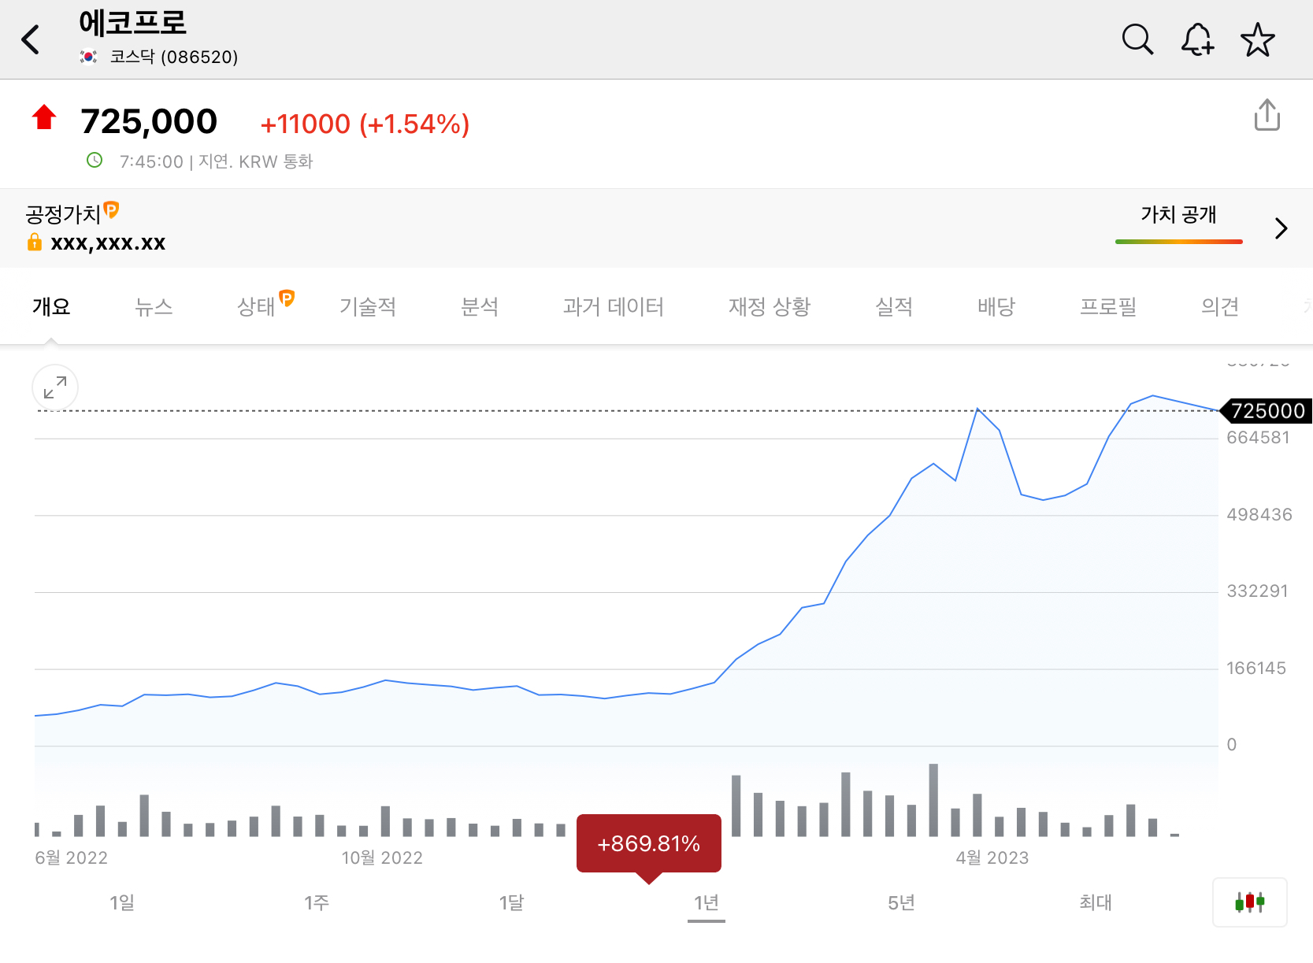Switch to the 기술적 tab
The height and width of the screenshot is (963, 1313).
[x=367, y=306]
